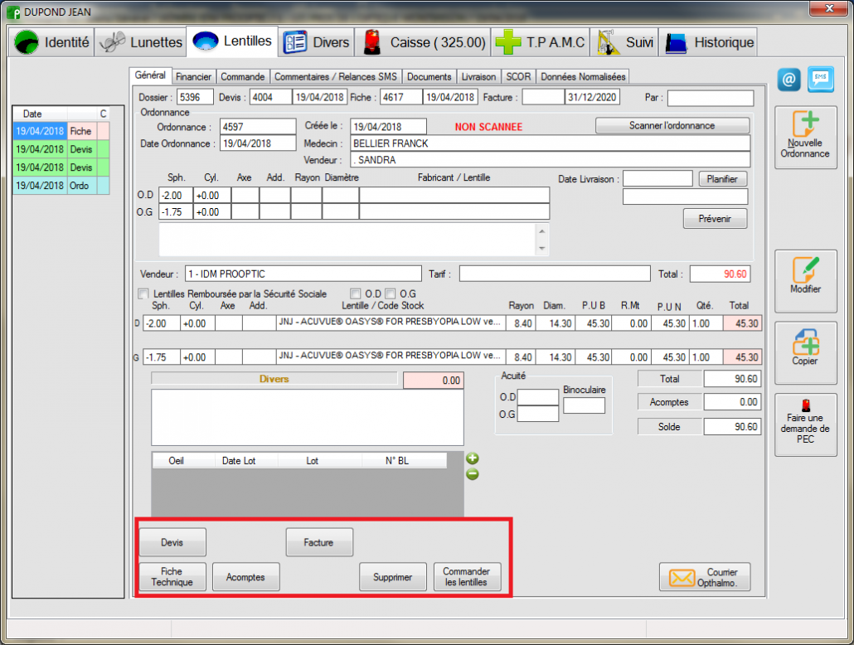Click Commander les lentilles button

(x=466, y=577)
